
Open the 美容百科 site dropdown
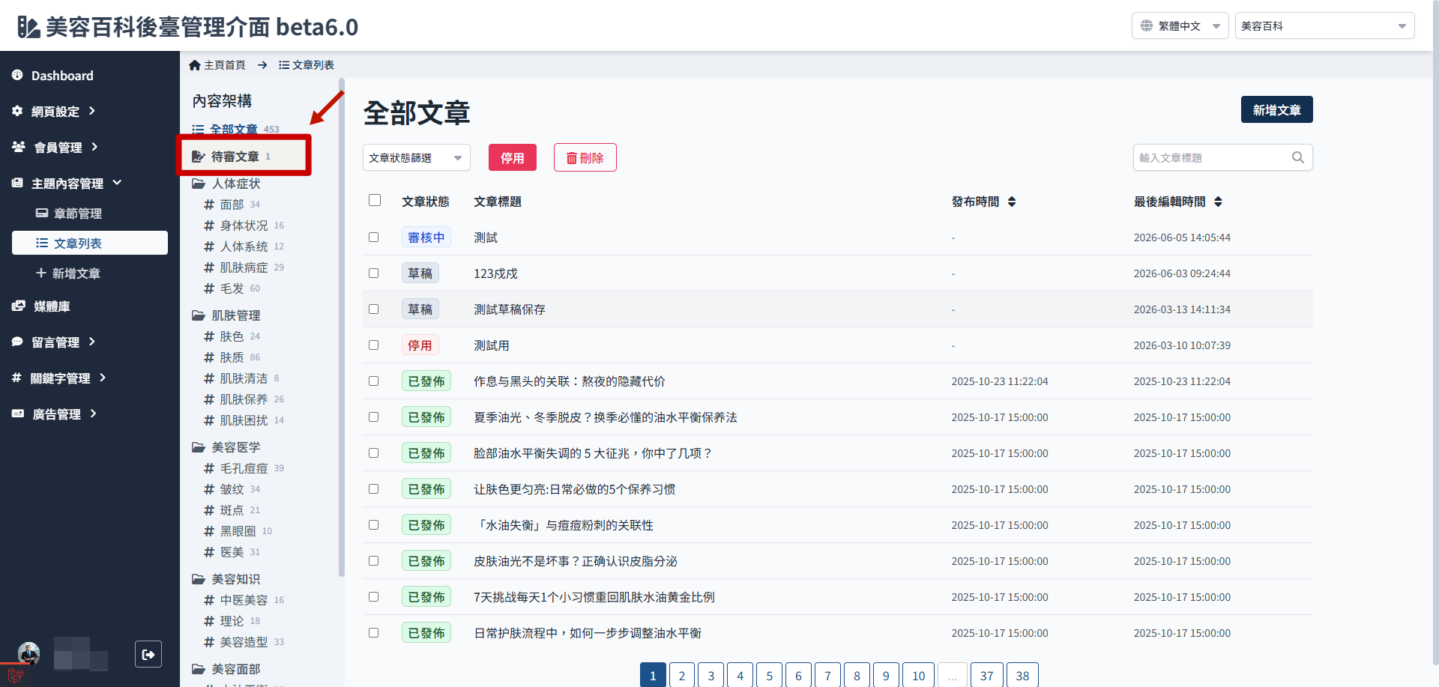[x=1325, y=25]
